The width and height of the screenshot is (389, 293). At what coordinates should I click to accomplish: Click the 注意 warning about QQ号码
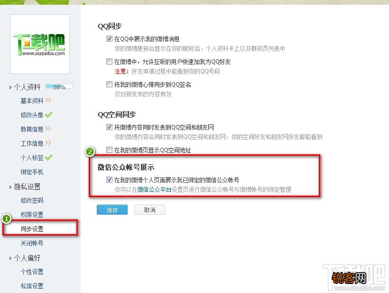[167, 72]
